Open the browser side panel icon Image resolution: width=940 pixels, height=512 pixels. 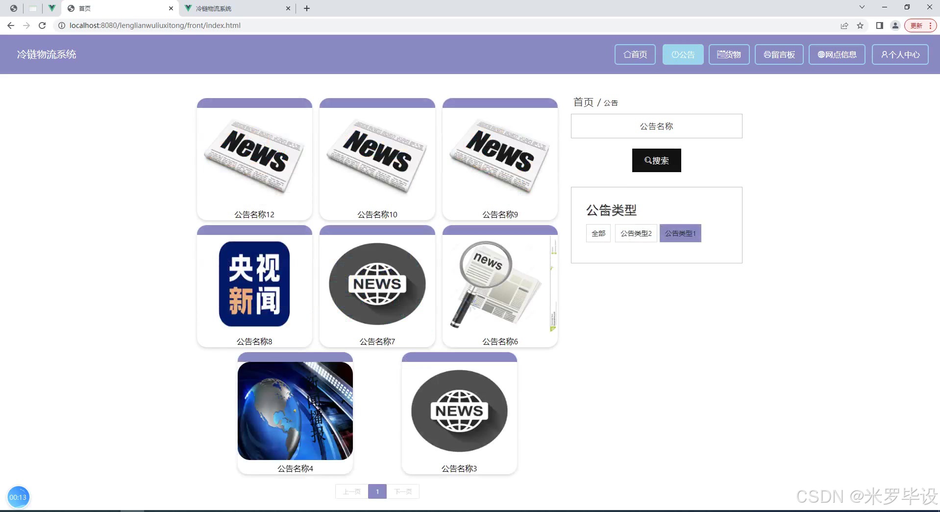pyautogui.click(x=880, y=26)
